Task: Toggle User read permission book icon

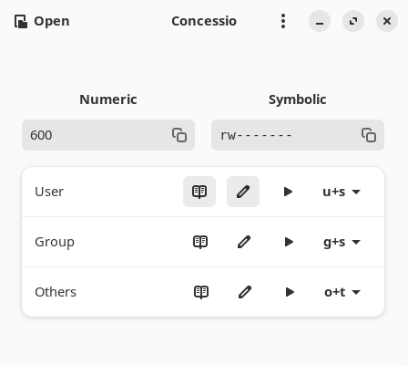Action: pyautogui.click(x=199, y=192)
